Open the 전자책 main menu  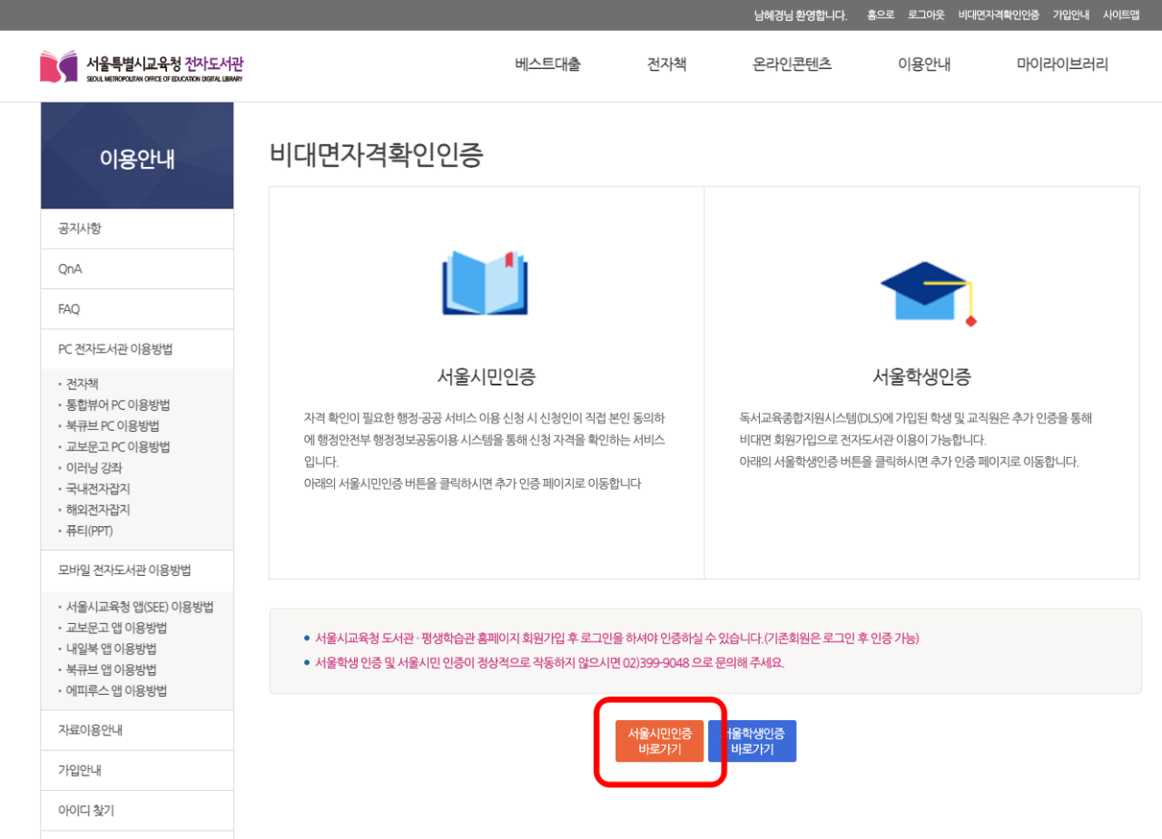pyautogui.click(x=666, y=64)
